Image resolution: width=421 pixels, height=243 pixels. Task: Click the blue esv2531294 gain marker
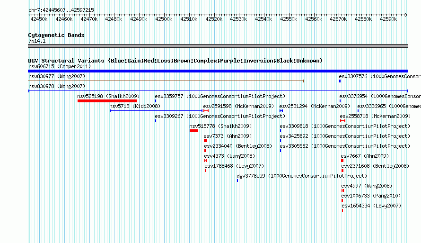(x=281, y=111)
